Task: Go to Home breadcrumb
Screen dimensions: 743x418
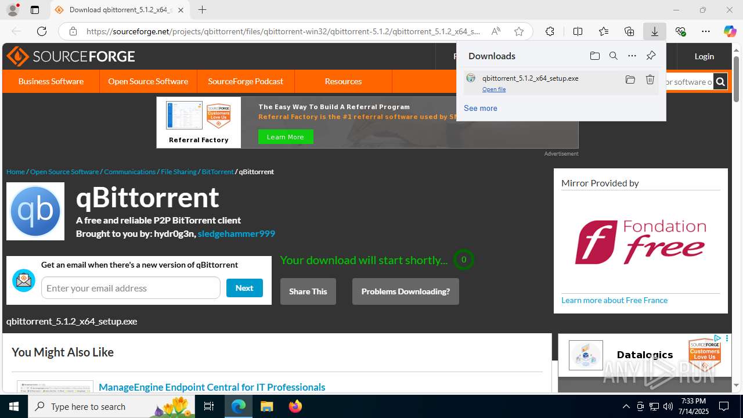Action: click(x=16, y=172)
